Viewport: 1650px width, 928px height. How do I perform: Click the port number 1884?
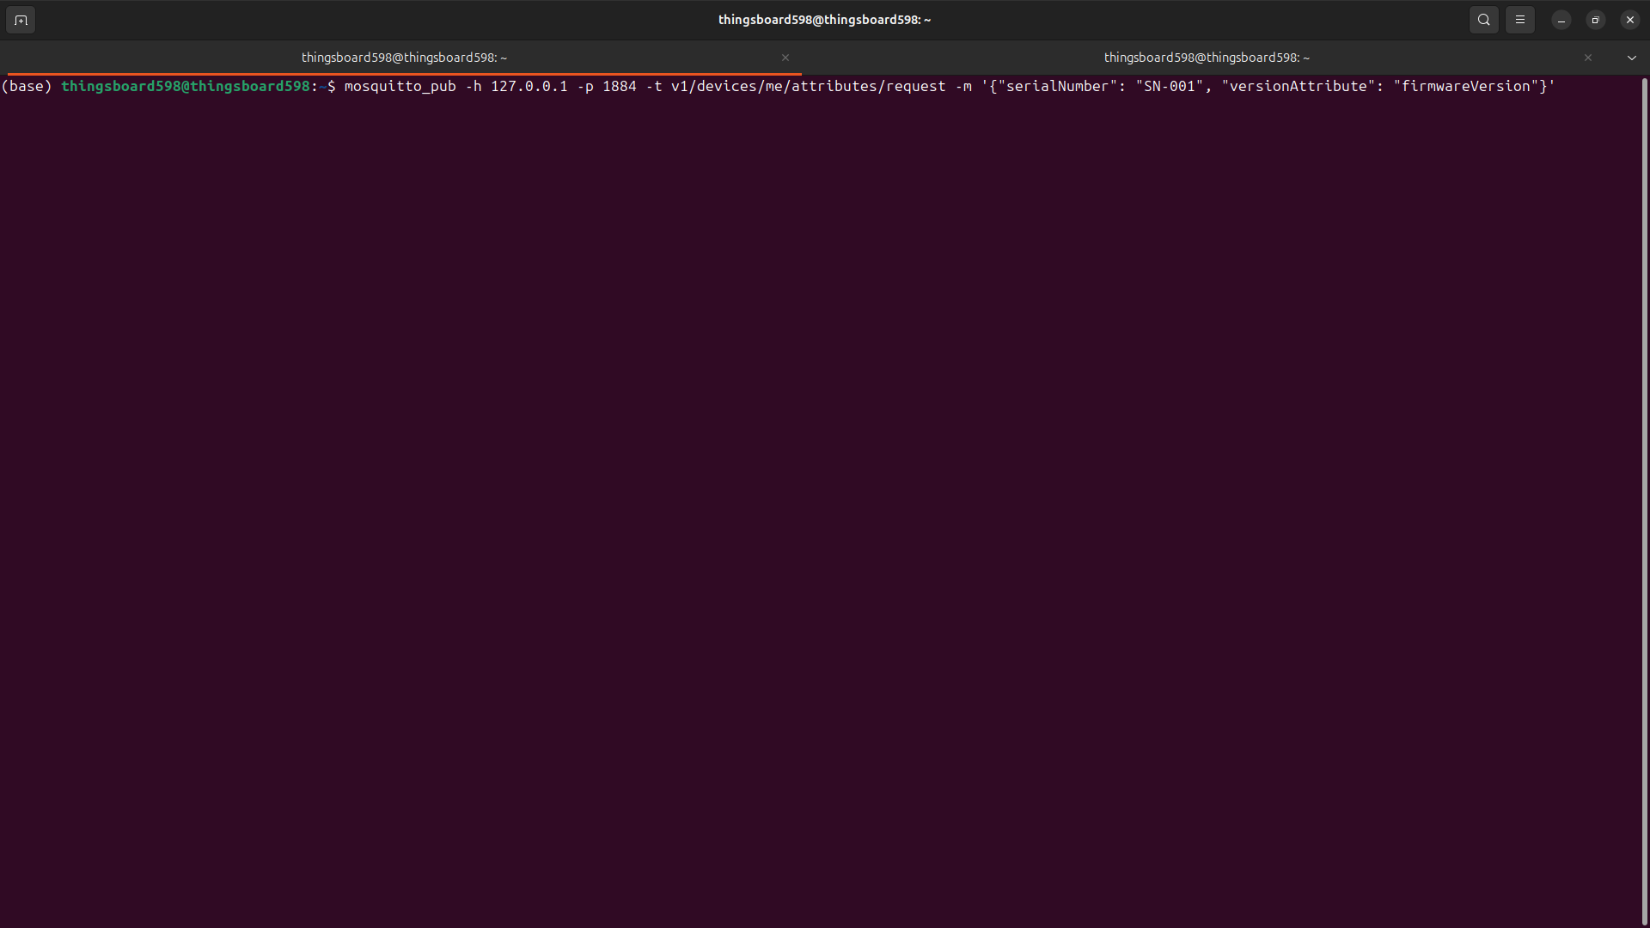pos(619,86)
